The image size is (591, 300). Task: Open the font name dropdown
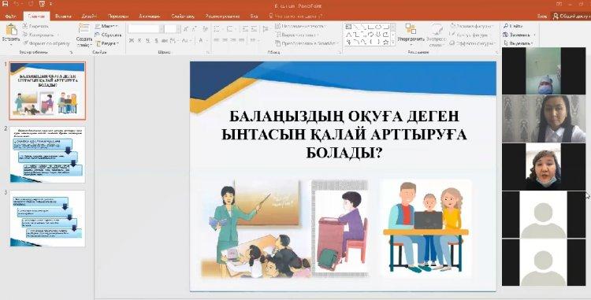click(x=162, y=29)
